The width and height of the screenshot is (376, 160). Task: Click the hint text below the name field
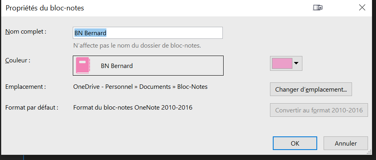click(137, 46)
